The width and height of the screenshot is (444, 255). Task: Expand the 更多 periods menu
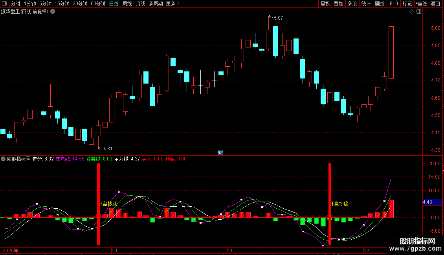click(x=172, y=4)
